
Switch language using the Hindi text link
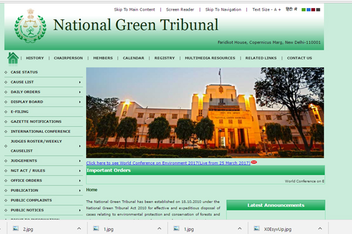tap(291, 10)
